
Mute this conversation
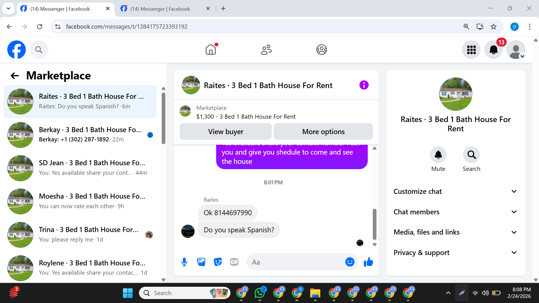438,155
